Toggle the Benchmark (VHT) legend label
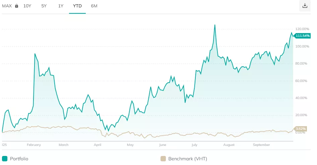Screen dimensions: 317x165 pyautogui.click(x=188, y=159)
